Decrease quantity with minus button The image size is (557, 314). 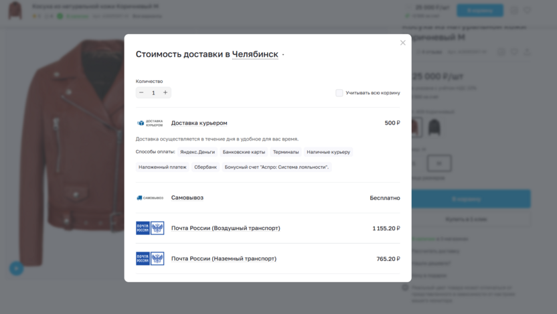point(141,92)
